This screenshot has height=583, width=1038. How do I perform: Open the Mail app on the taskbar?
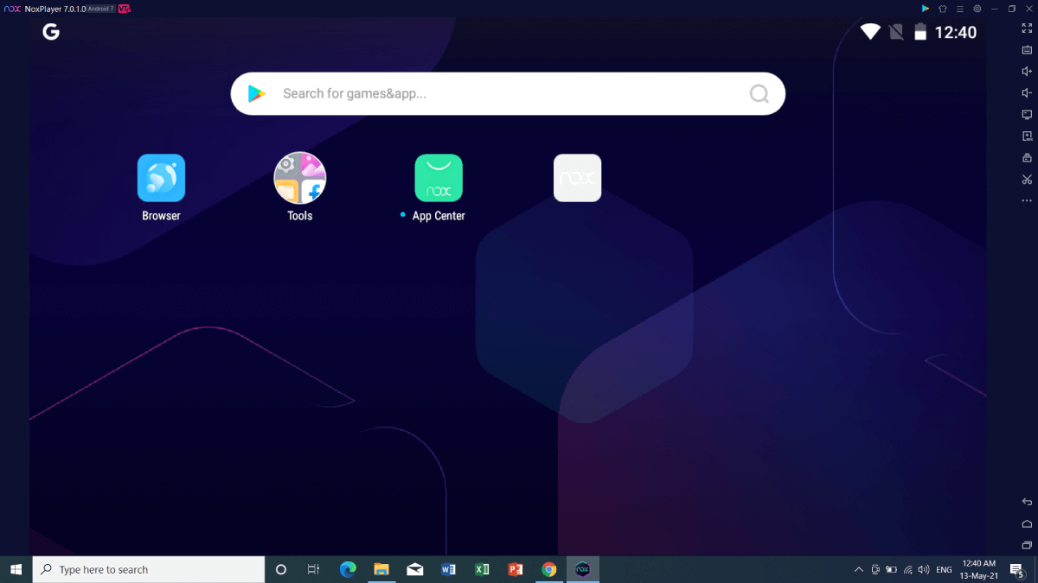point(414,569)
